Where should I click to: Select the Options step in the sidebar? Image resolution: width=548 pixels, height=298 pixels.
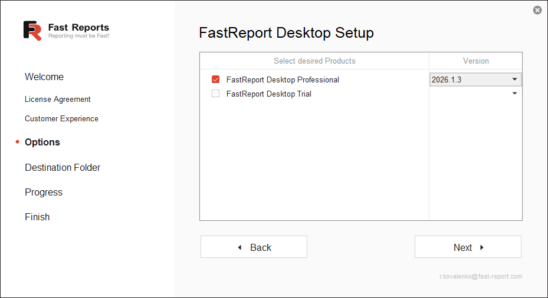pos(42,143)
